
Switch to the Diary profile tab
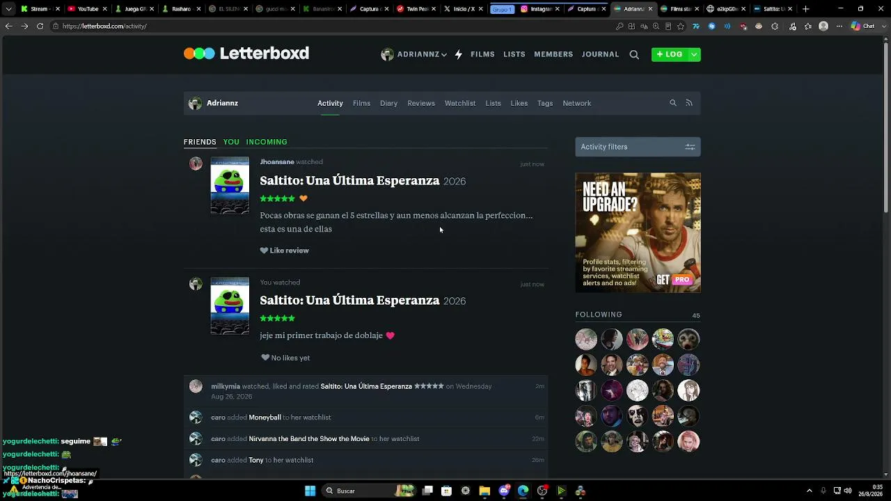388,103
